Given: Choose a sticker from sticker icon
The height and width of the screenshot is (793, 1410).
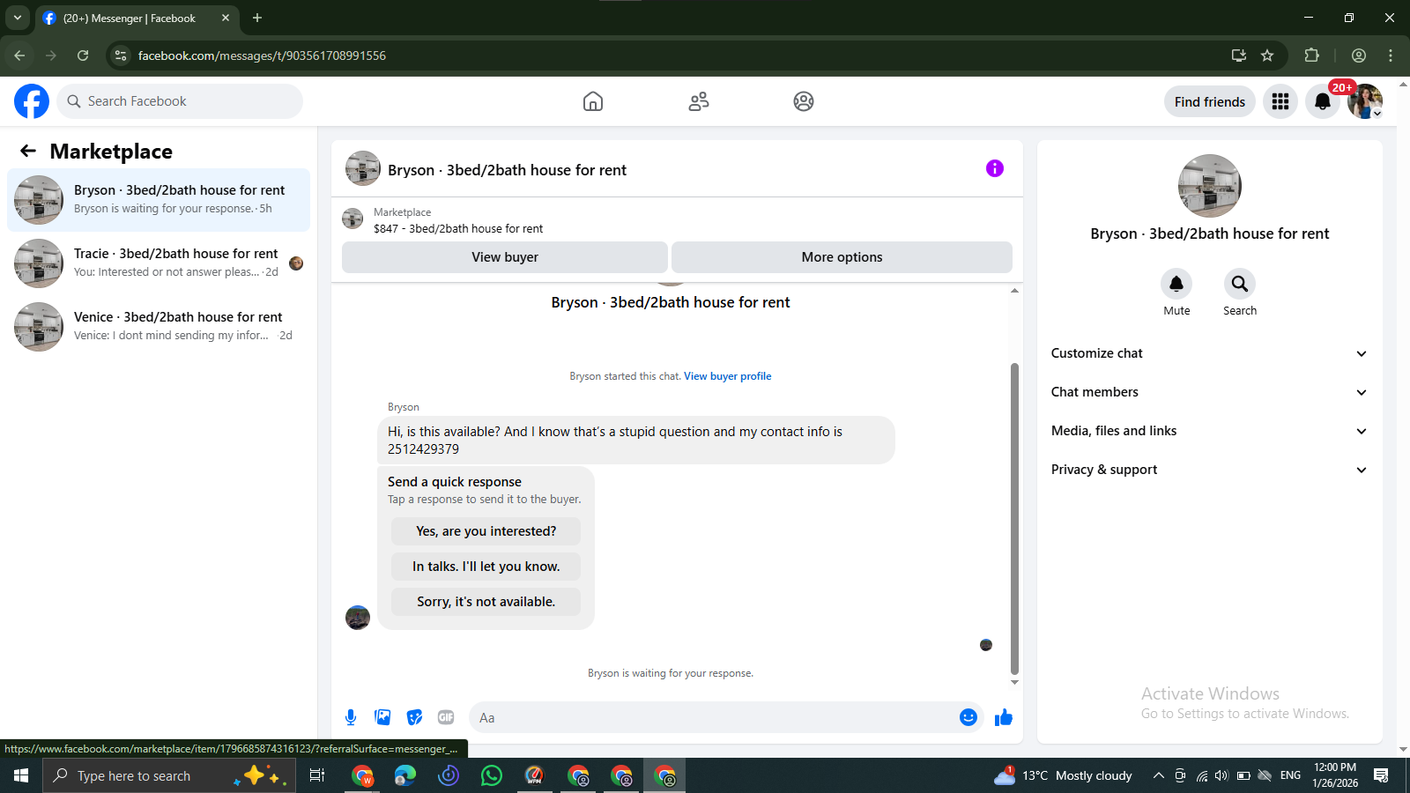Looking at the screenshot, I should coord(414,717).
